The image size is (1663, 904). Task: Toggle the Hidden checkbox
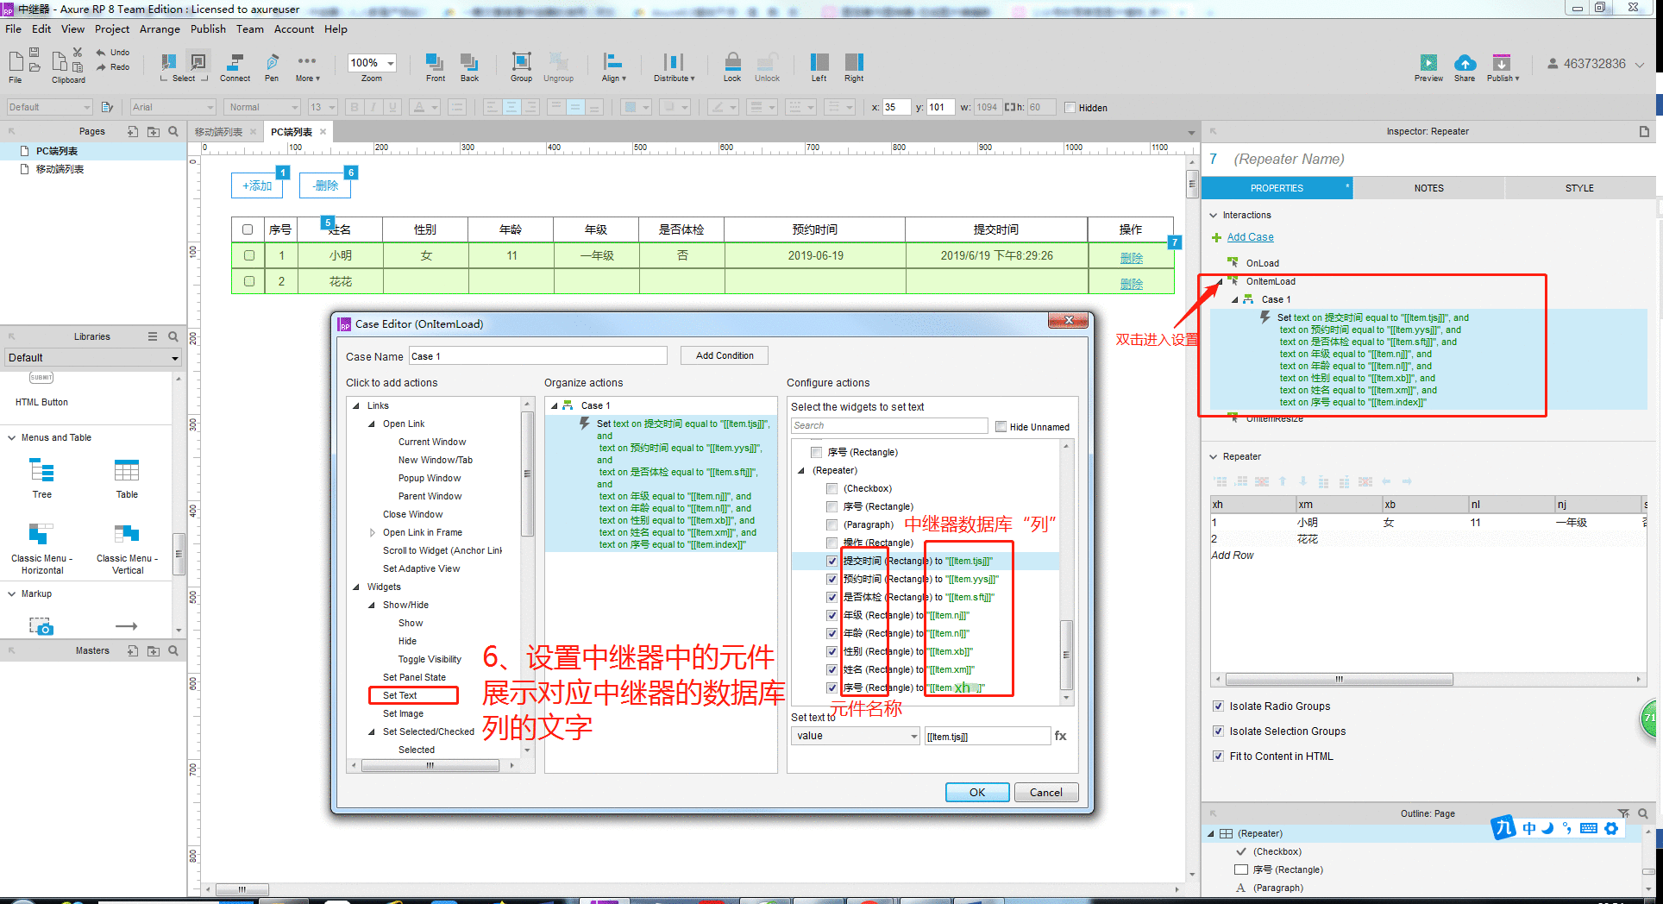coord(1070,108)
